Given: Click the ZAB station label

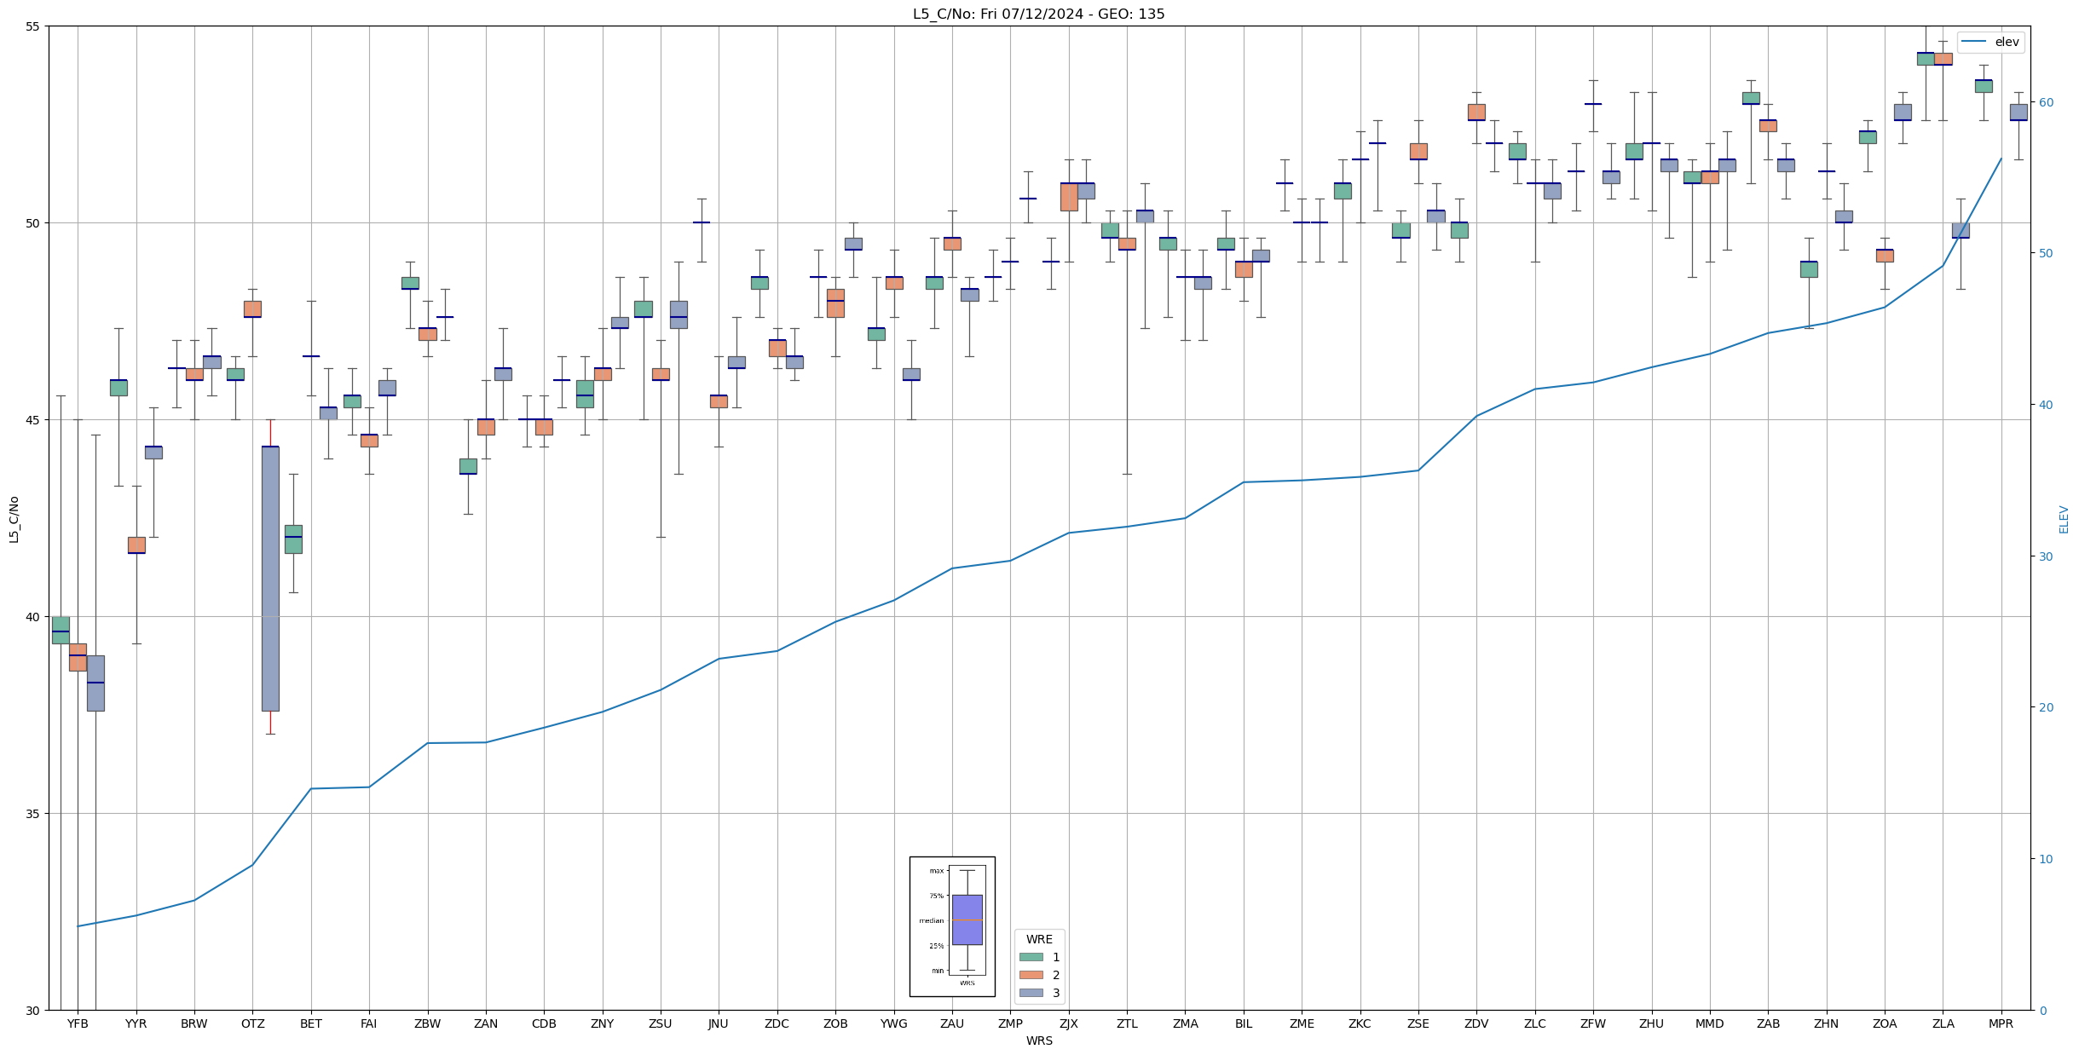Looking at the screenshot, I should (1769, 1023).
